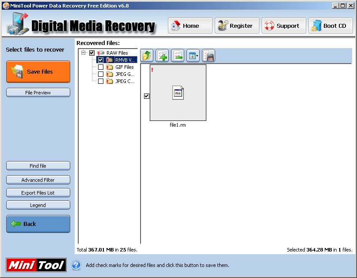Click the Digital Media Recovery camera icon

coord(18,24)
